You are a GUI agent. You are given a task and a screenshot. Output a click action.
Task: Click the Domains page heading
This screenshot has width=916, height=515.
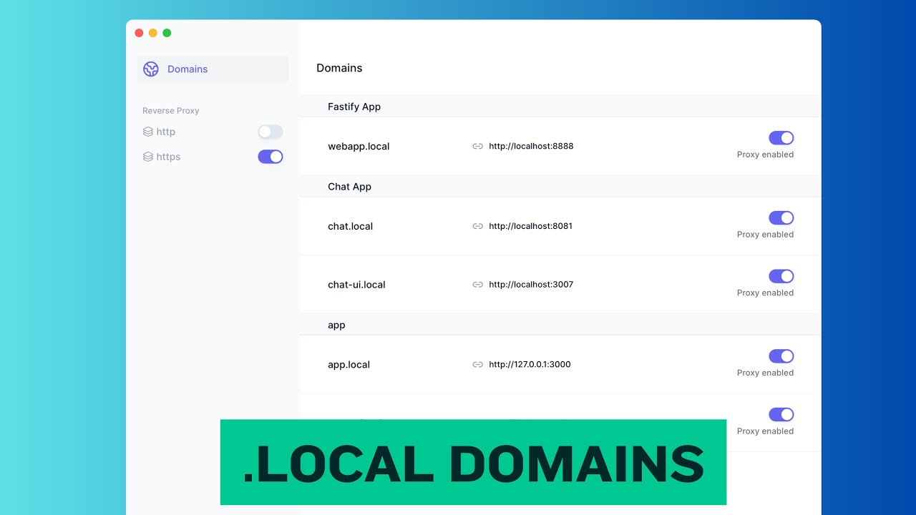pyautogui.click(x=339, y=68)
